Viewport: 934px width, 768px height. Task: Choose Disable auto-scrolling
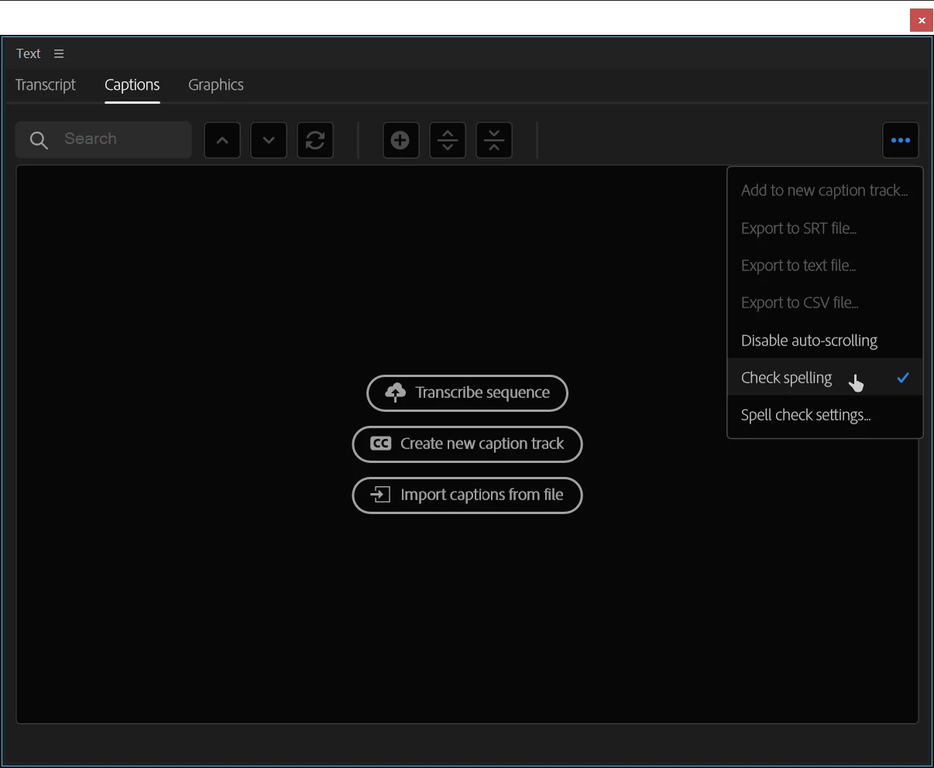(x=825, y=341)
